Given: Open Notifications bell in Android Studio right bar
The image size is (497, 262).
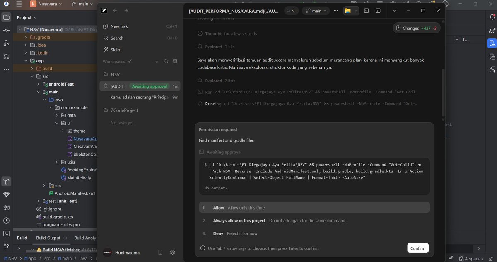Looking at the screenshot, I should [x=492, y=17].
